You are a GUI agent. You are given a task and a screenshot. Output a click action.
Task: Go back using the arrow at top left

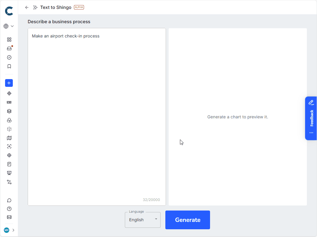27,7
